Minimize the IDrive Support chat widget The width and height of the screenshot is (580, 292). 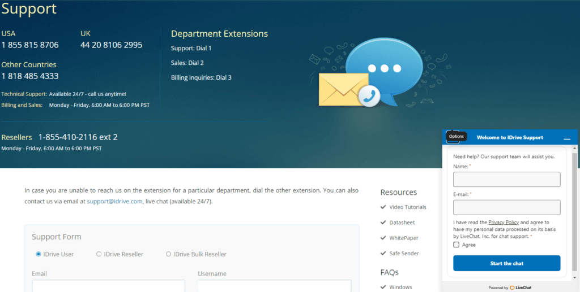566,138
